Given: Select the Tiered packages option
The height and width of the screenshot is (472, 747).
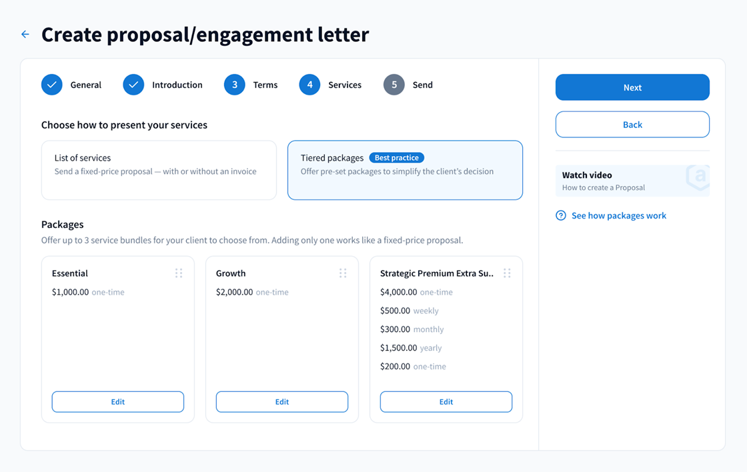Looking at the screenshot, I should click(405, 170).
